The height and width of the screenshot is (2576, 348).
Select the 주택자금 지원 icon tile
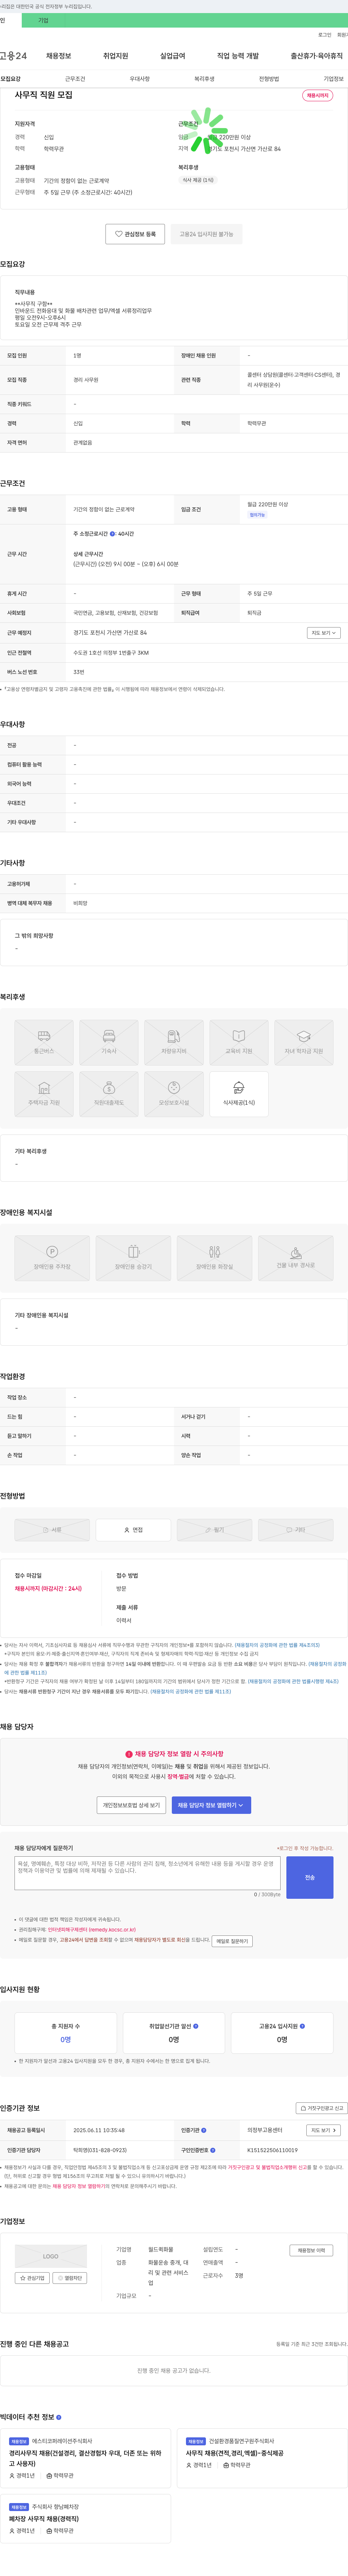(x=44, y=1094)
